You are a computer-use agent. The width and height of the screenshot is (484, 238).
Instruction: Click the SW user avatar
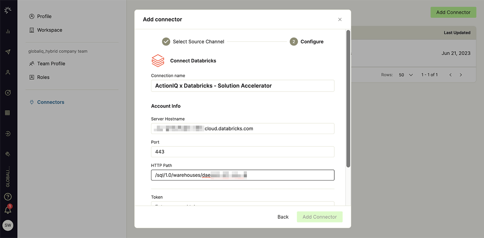point(8,226)
